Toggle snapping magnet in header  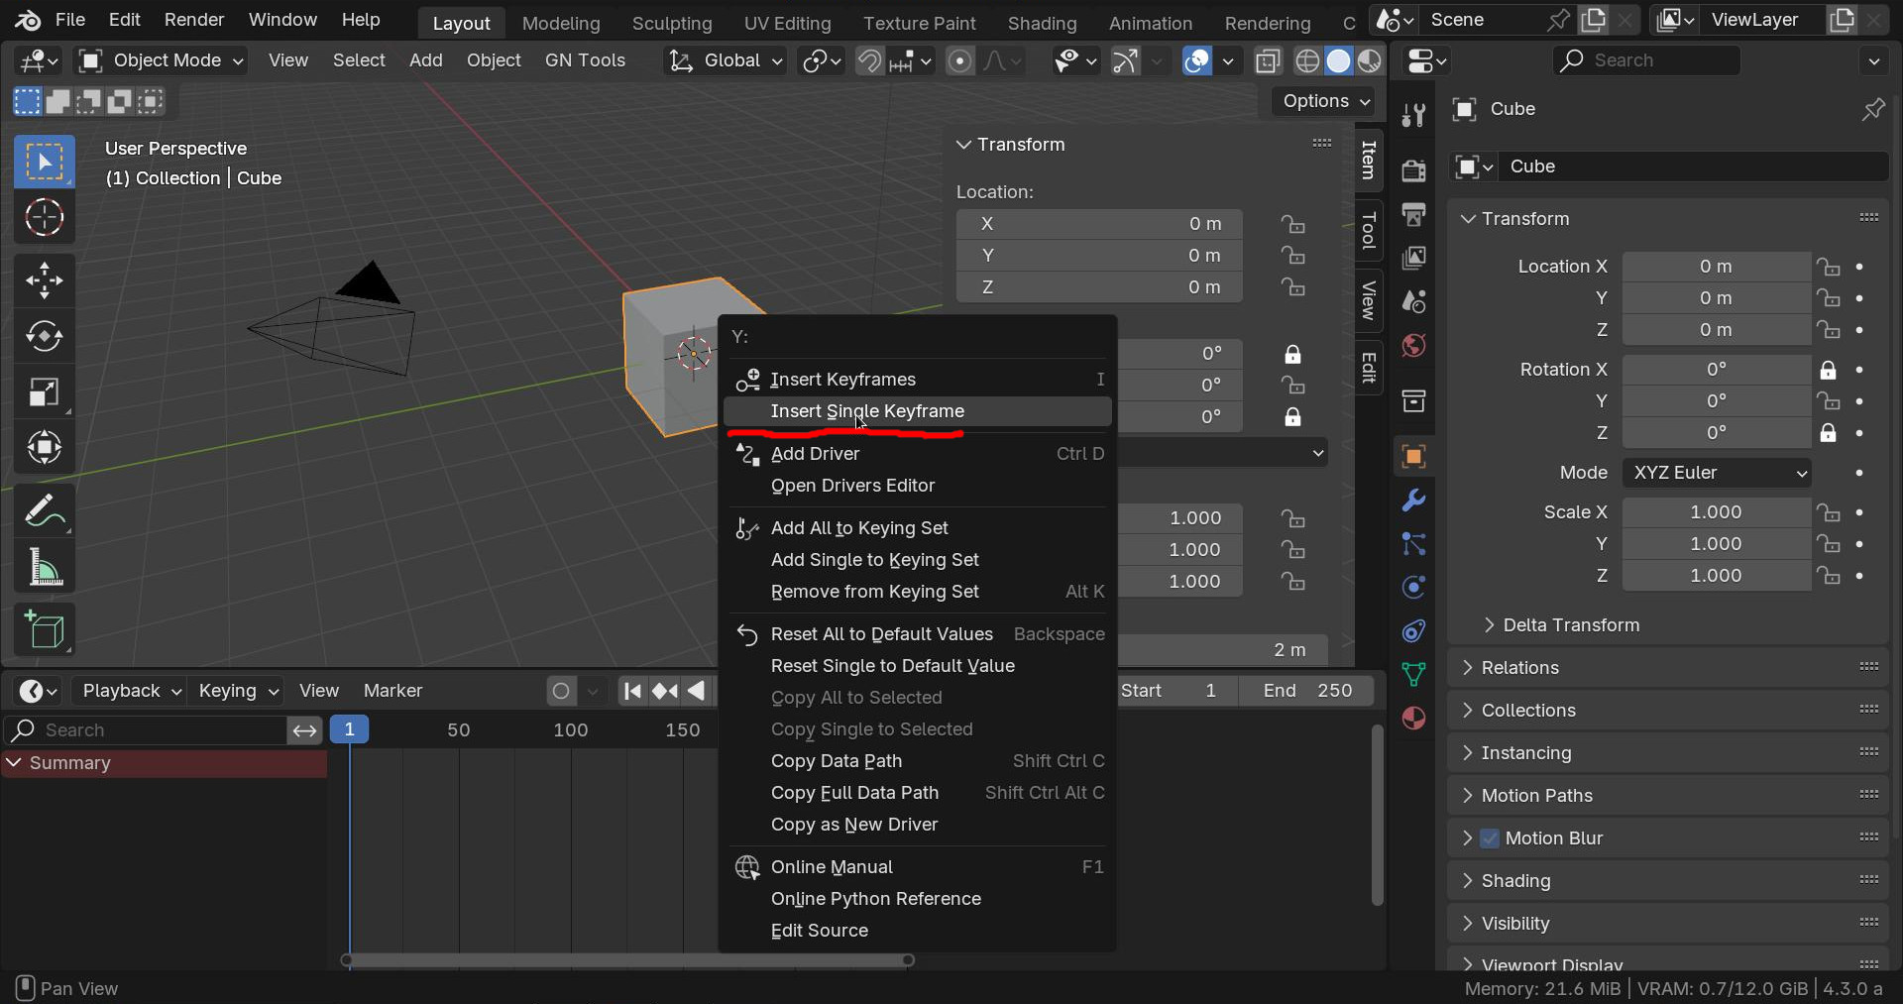click(x=869, y=61)
